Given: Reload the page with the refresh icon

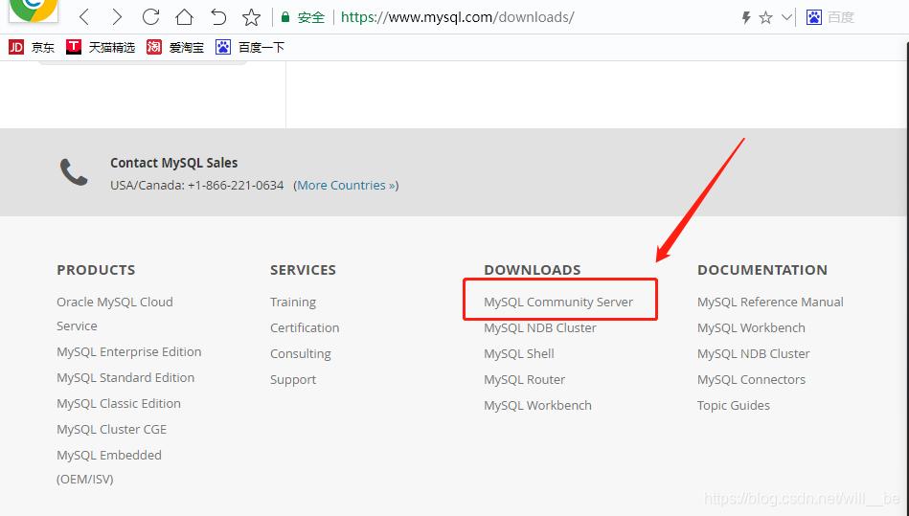Looking at the screenshot, I should [x=150, y=17].
